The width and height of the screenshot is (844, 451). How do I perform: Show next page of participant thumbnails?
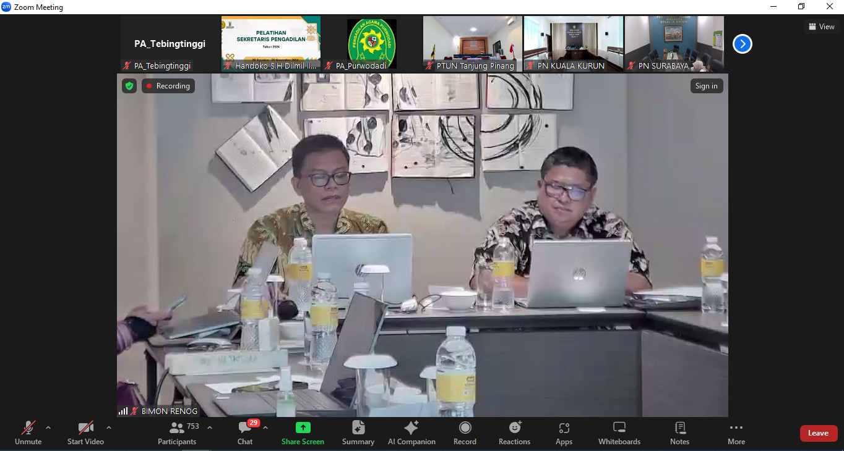(x=742, y=44)
